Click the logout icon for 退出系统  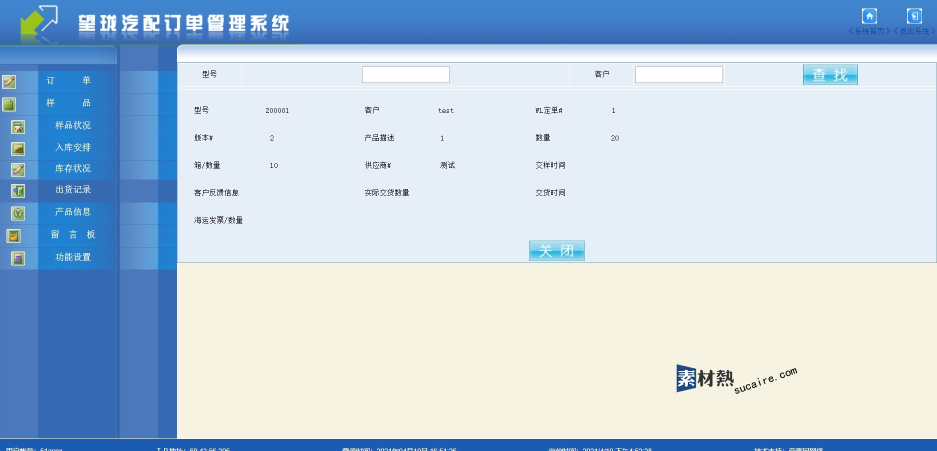pyautogui.click(x=914, y=16)
